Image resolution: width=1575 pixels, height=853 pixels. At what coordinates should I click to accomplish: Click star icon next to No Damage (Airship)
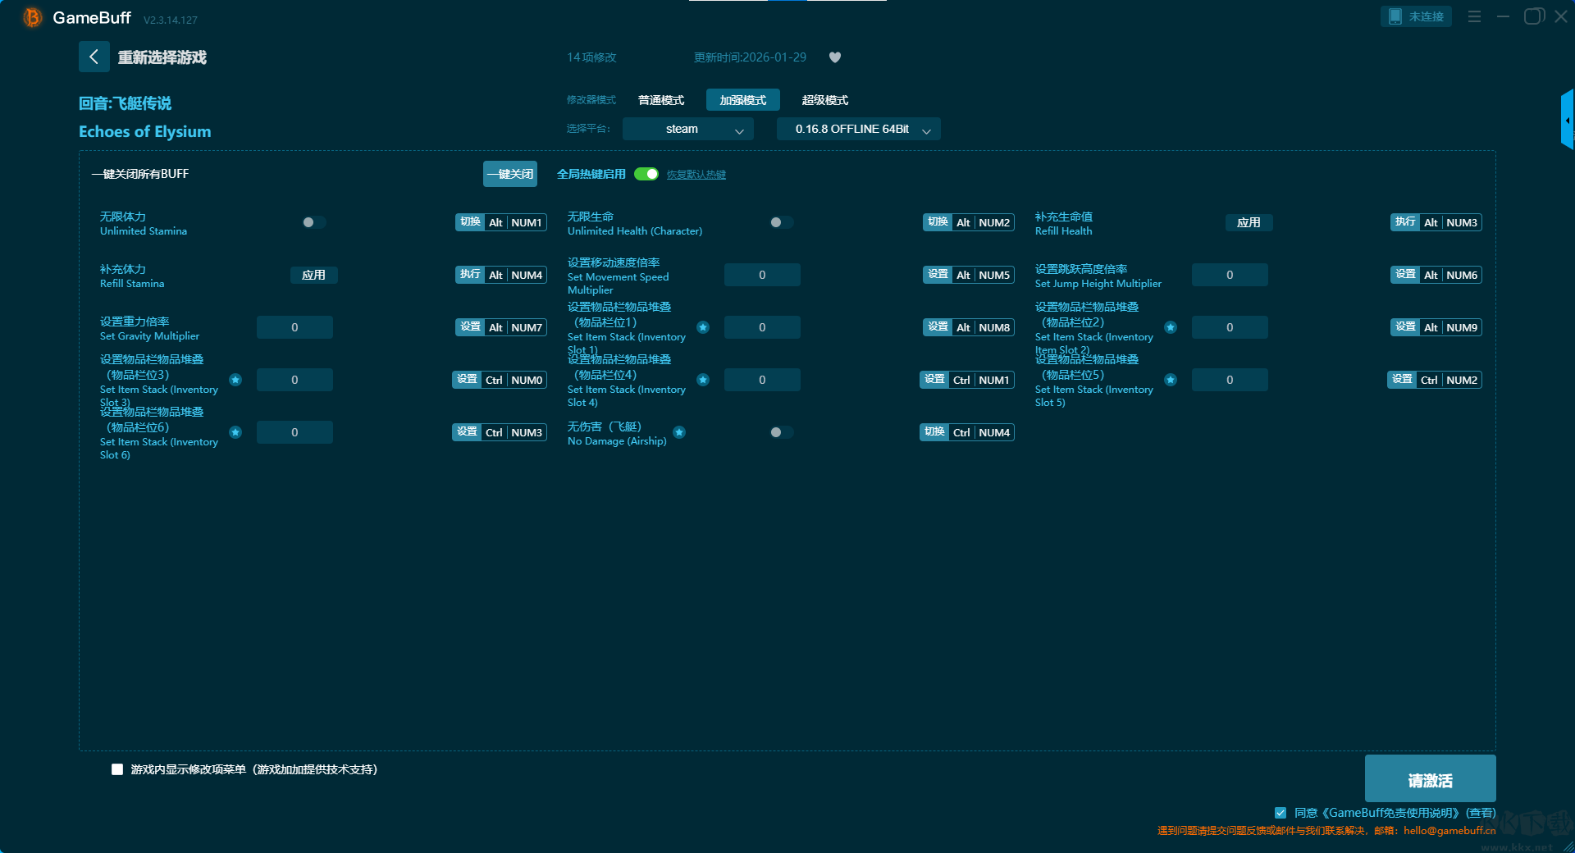679,432
